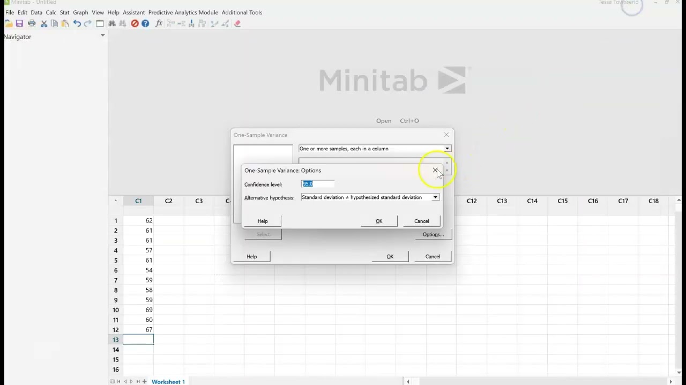Click the Redo arrow icon
Image resolution: width=686 pixels, height=385 pixels.
click(87, 24)
